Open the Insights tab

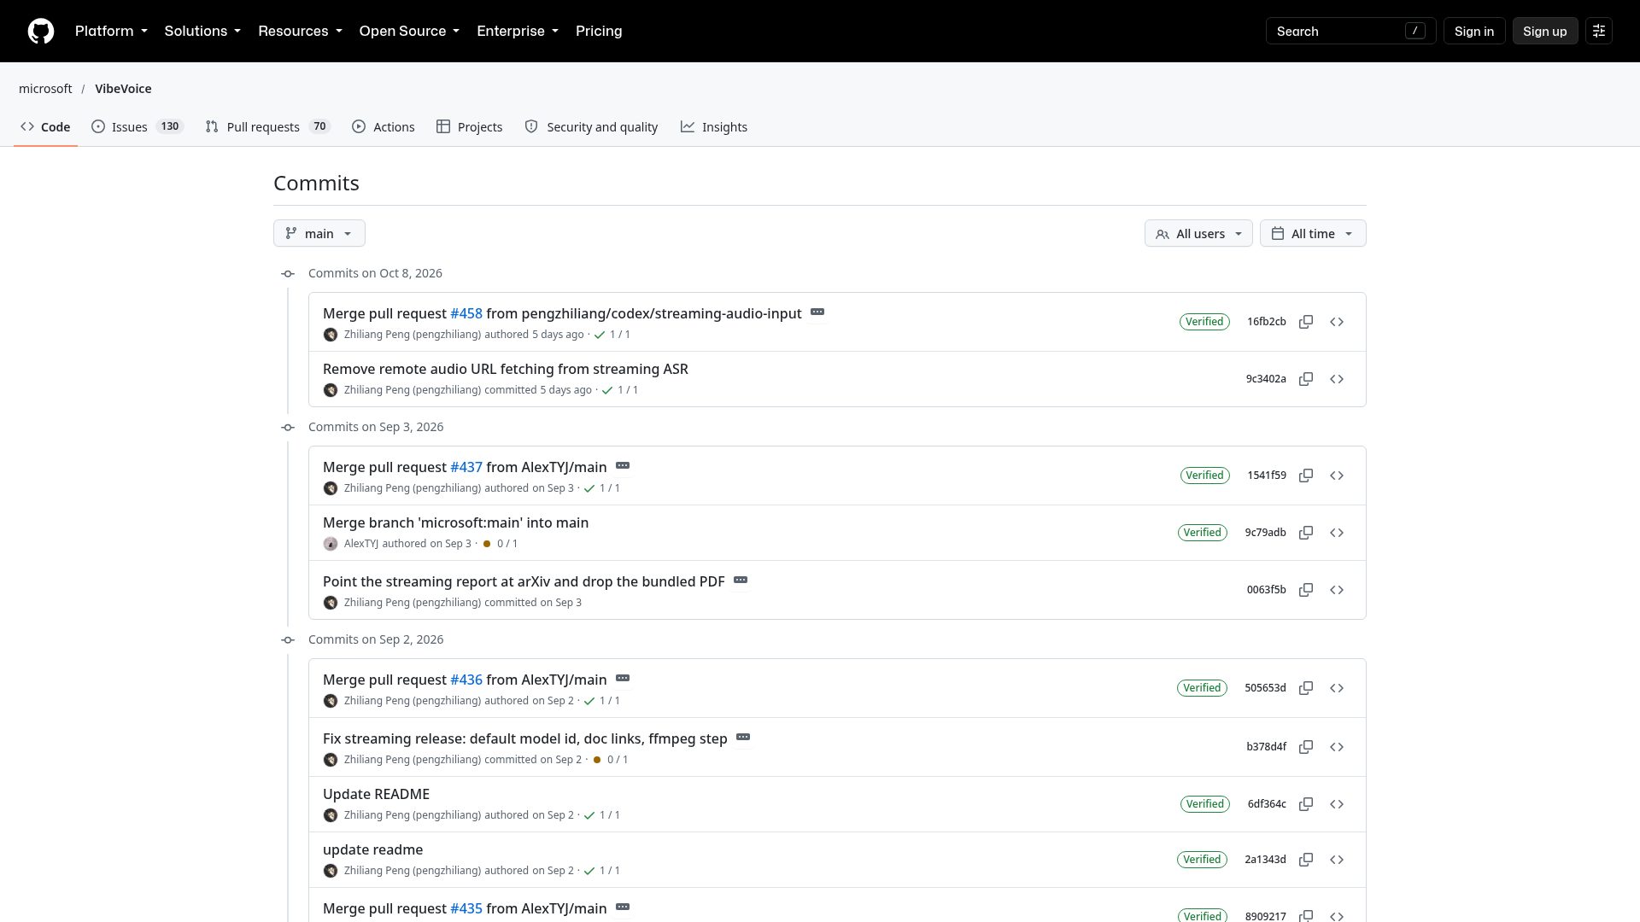point(714,127)
